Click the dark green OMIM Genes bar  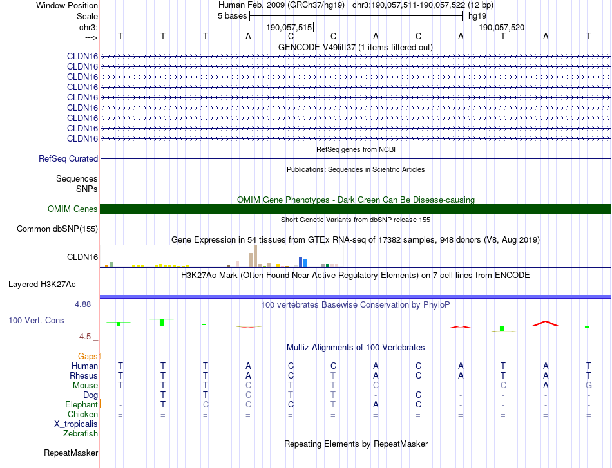[x=356, y=209]
